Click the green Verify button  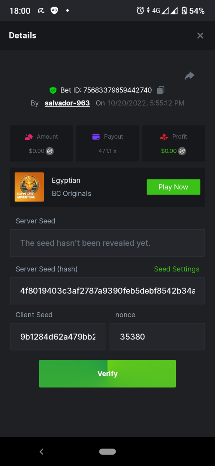pos(107,374)
